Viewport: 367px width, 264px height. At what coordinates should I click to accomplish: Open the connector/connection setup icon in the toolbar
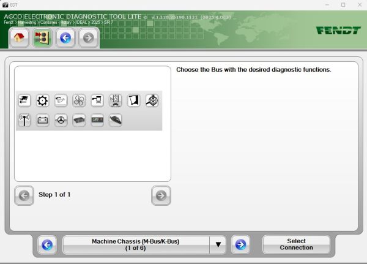(x=42, y=37)
